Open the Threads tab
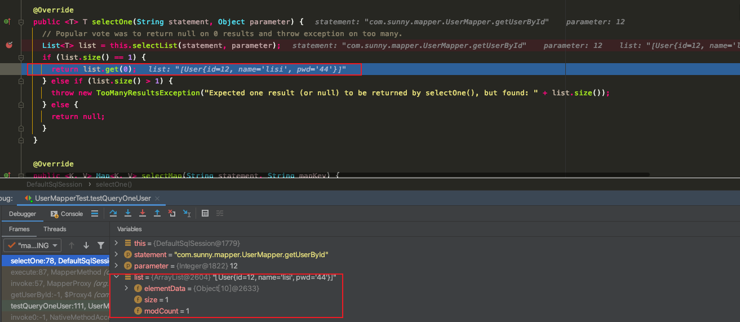Viewport: 740px width, 322px height. tap(55, 229)
